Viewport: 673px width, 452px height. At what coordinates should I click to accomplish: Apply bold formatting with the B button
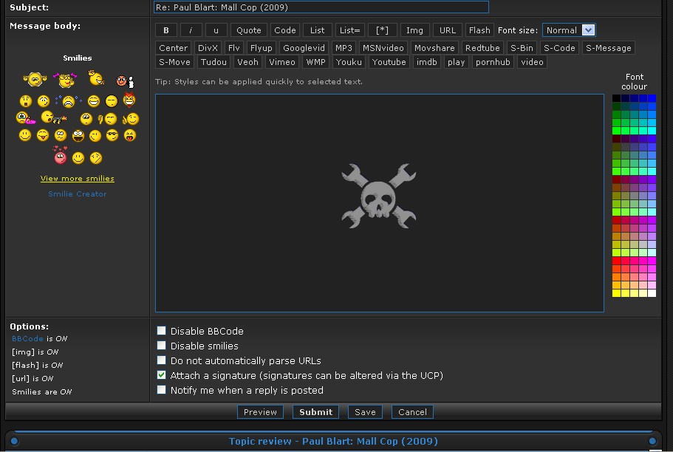(165, 30)
